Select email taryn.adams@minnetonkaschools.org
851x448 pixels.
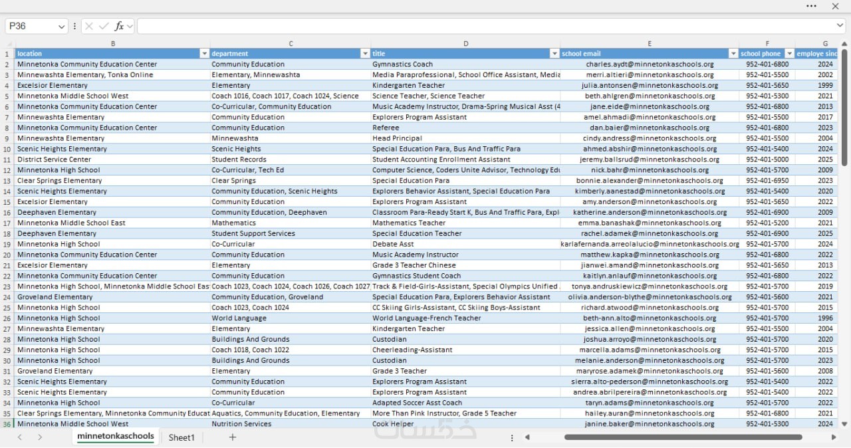(x=650, y=402)
